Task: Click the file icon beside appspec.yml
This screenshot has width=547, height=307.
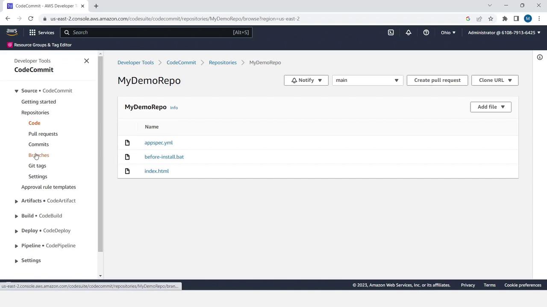Action: tap(127, 143)
